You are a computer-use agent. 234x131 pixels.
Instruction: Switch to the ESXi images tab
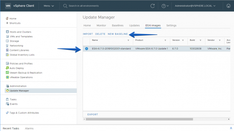coord(153,26)
